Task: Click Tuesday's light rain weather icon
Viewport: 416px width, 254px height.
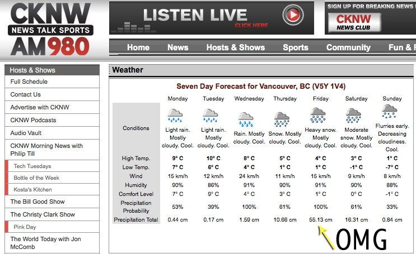Action: (x=211, y=116)
